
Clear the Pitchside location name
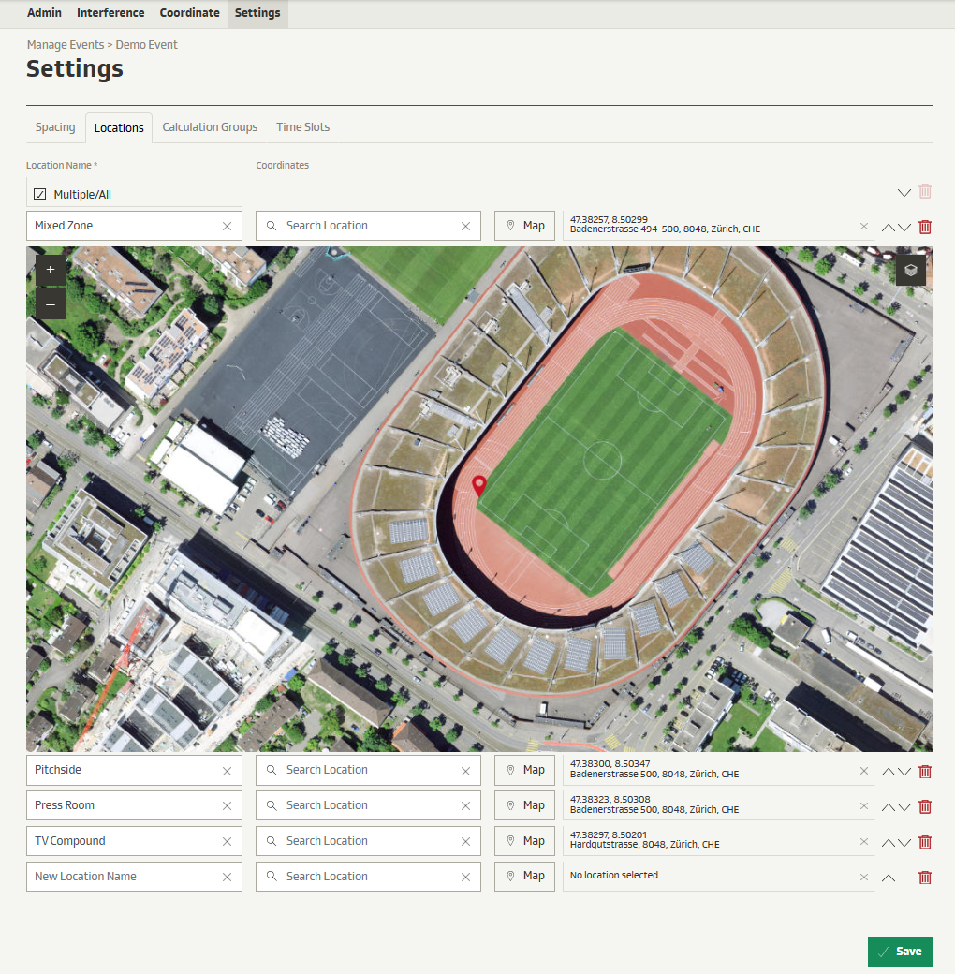pyautogui.click(x=227, y=772)
